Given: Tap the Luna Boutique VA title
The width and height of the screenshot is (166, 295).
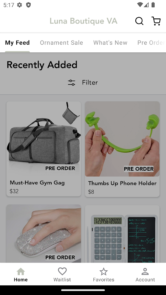Looking at the screenshot, I should (x=84, y=21).
